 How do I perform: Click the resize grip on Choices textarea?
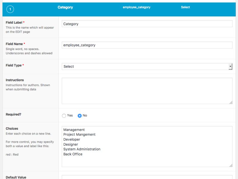pyautogui.click(x=230, y=166)
